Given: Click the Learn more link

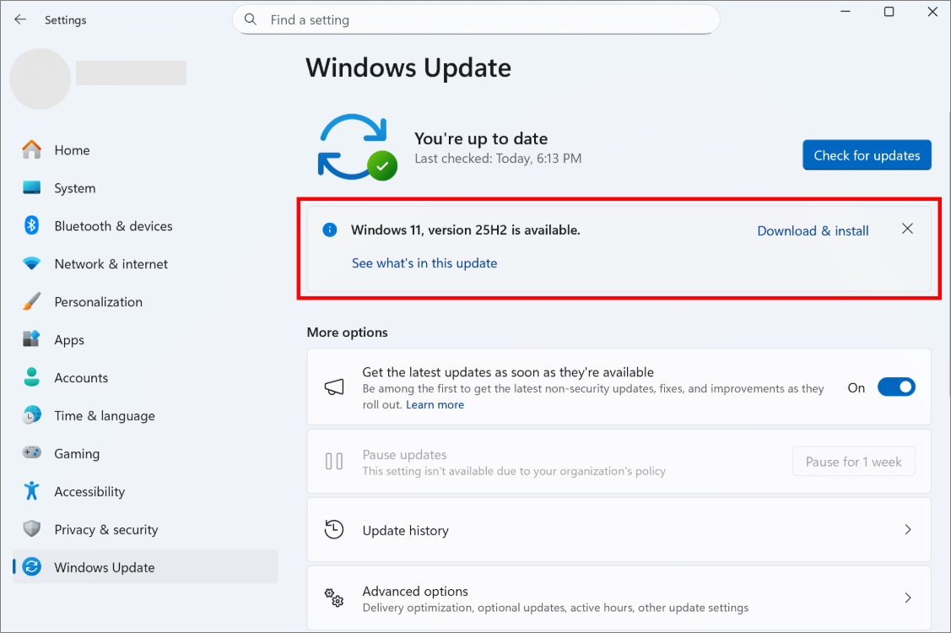Looking at the screenshot, I should point(435,404).
